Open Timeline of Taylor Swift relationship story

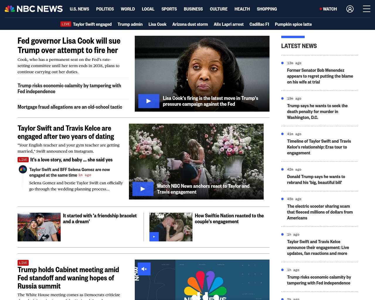click(319, 147)
